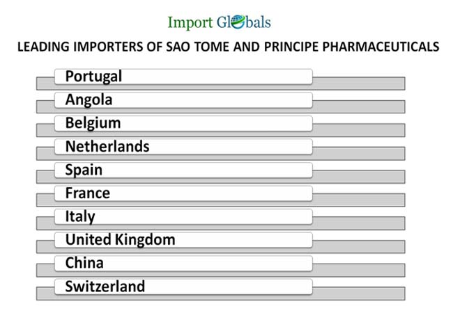
Task: Click gray bar right of Switzerland
Action: click(x=358, y=294)
